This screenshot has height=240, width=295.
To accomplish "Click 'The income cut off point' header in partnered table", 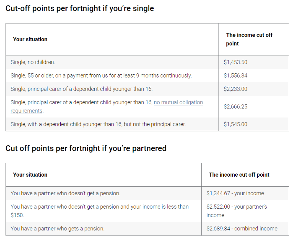I will [239, 175].
